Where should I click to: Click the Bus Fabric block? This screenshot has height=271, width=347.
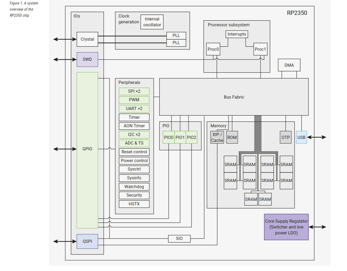click(x=234, y=97)
